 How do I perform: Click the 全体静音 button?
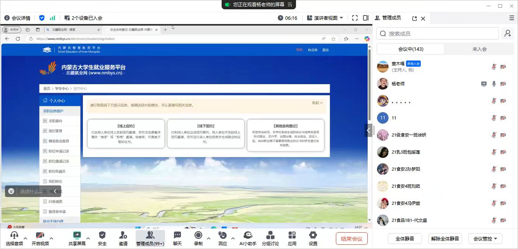(x=404, y=239)
